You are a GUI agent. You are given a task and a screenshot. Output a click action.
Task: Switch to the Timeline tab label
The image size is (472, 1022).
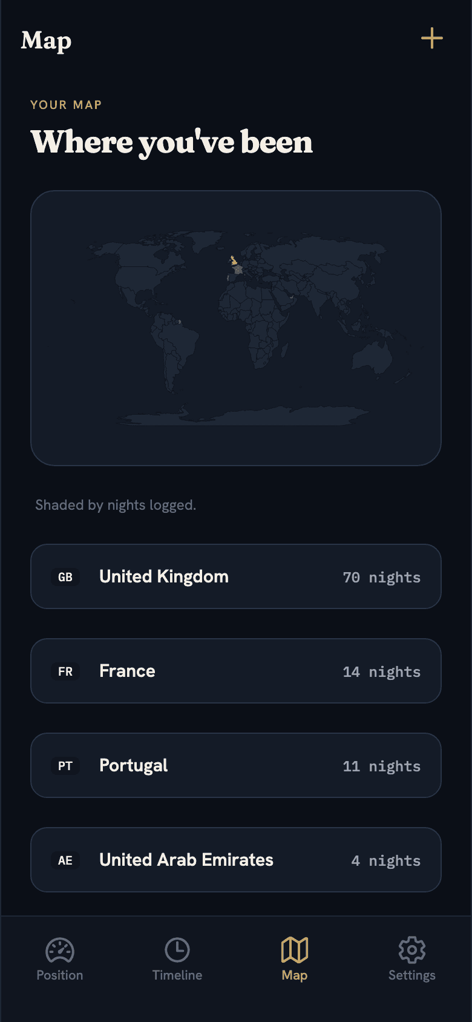[x=177, y=975]
